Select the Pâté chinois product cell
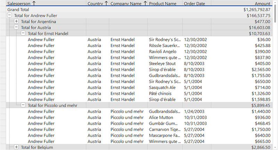Screen dimensions: 278x150 (x=165, y=94)
